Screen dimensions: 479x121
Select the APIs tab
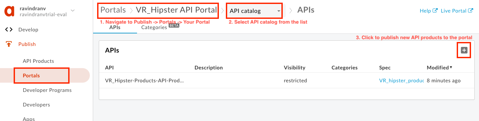pyautogui.click(x=115, y=27)
